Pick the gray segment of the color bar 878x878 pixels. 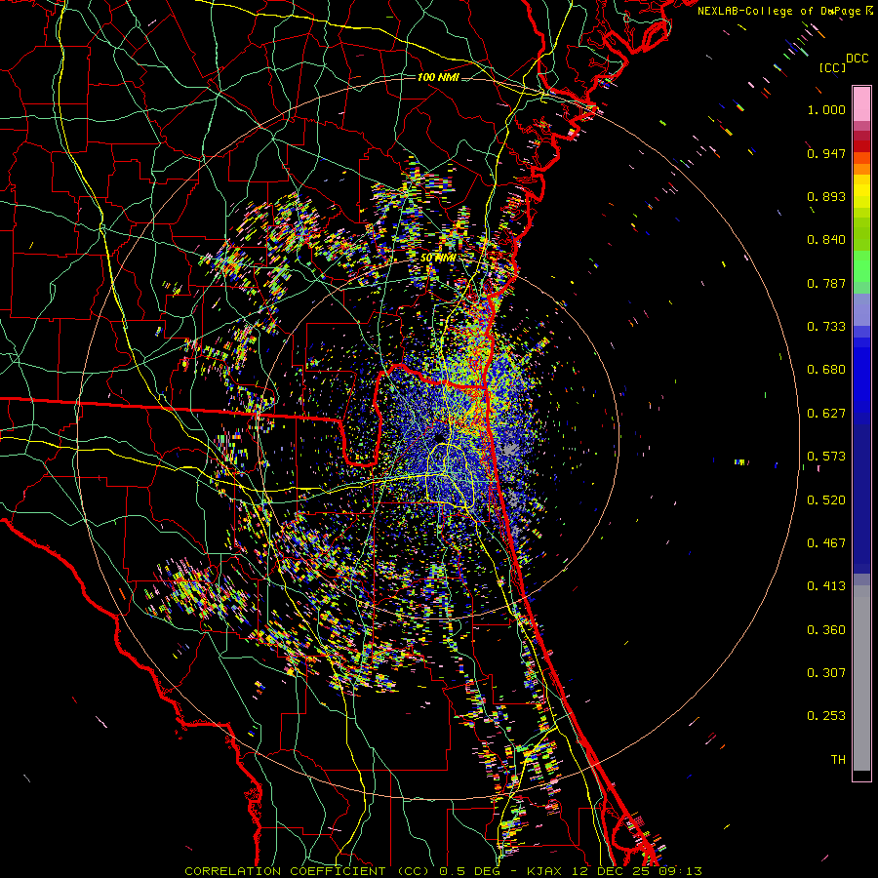(x=861, y=678)
